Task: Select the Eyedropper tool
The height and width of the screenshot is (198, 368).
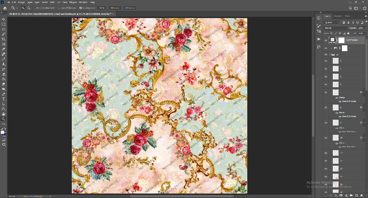Action: [4, 49]
